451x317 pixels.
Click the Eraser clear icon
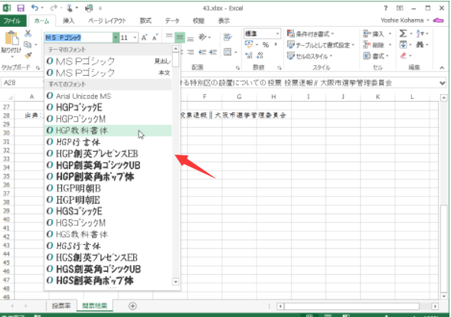404,55
